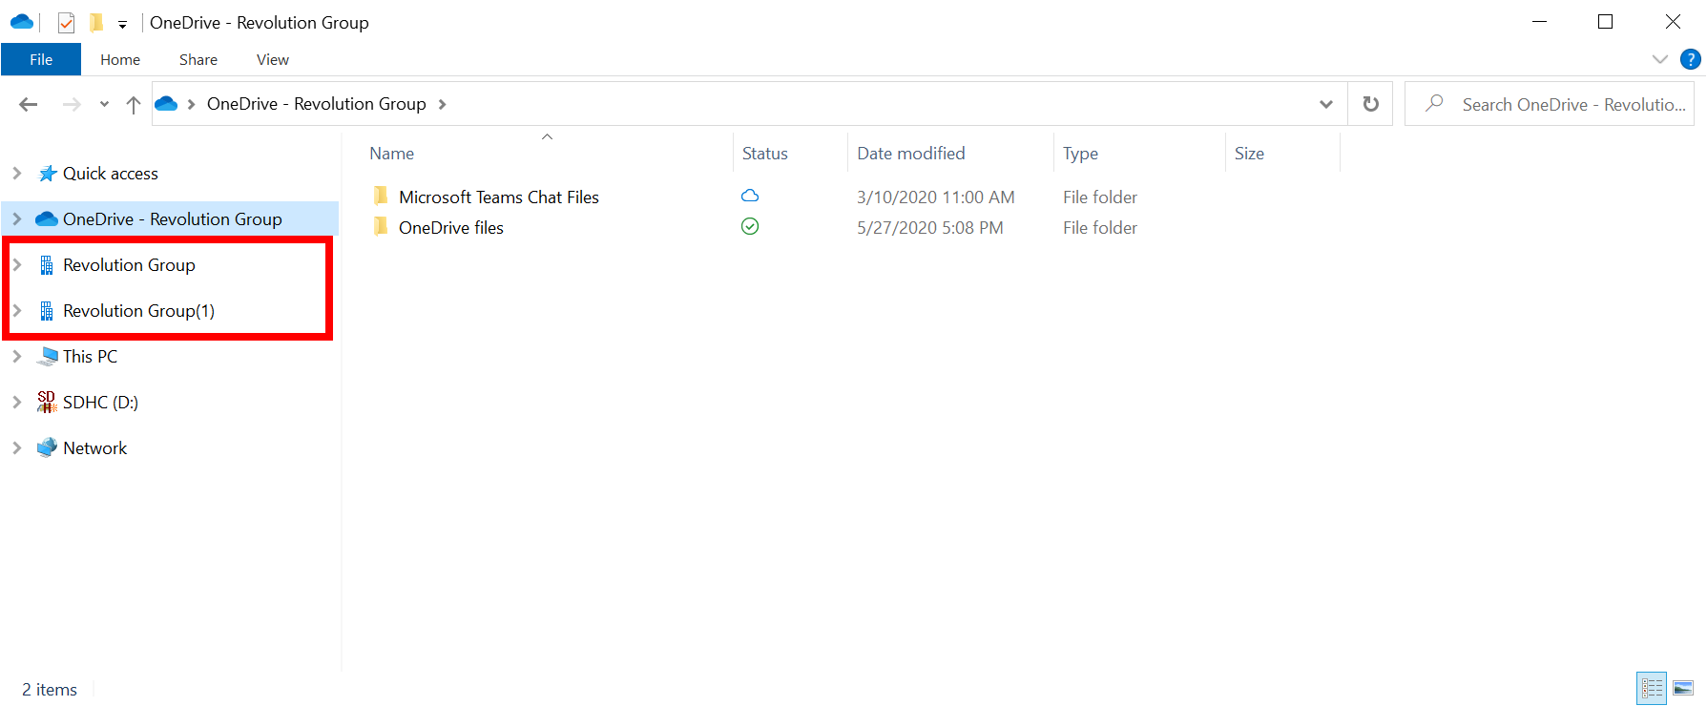Screen dimensions: 1707x706
Task: Expand the Network tree node
Action: point(16,447)
